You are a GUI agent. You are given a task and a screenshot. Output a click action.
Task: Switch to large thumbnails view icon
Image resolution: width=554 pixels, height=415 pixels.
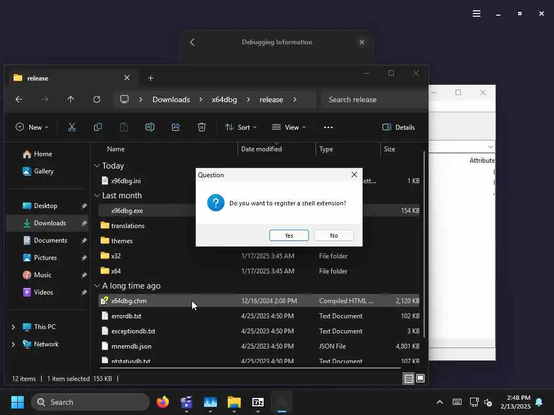420,379
